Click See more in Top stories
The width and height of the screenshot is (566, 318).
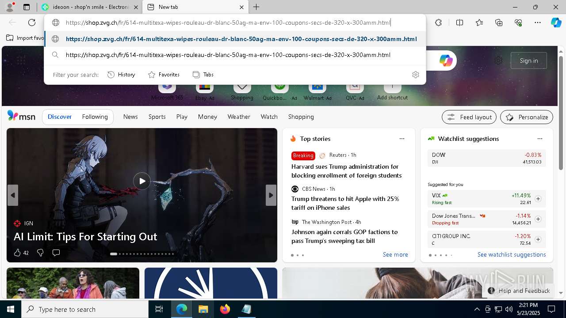395,254
